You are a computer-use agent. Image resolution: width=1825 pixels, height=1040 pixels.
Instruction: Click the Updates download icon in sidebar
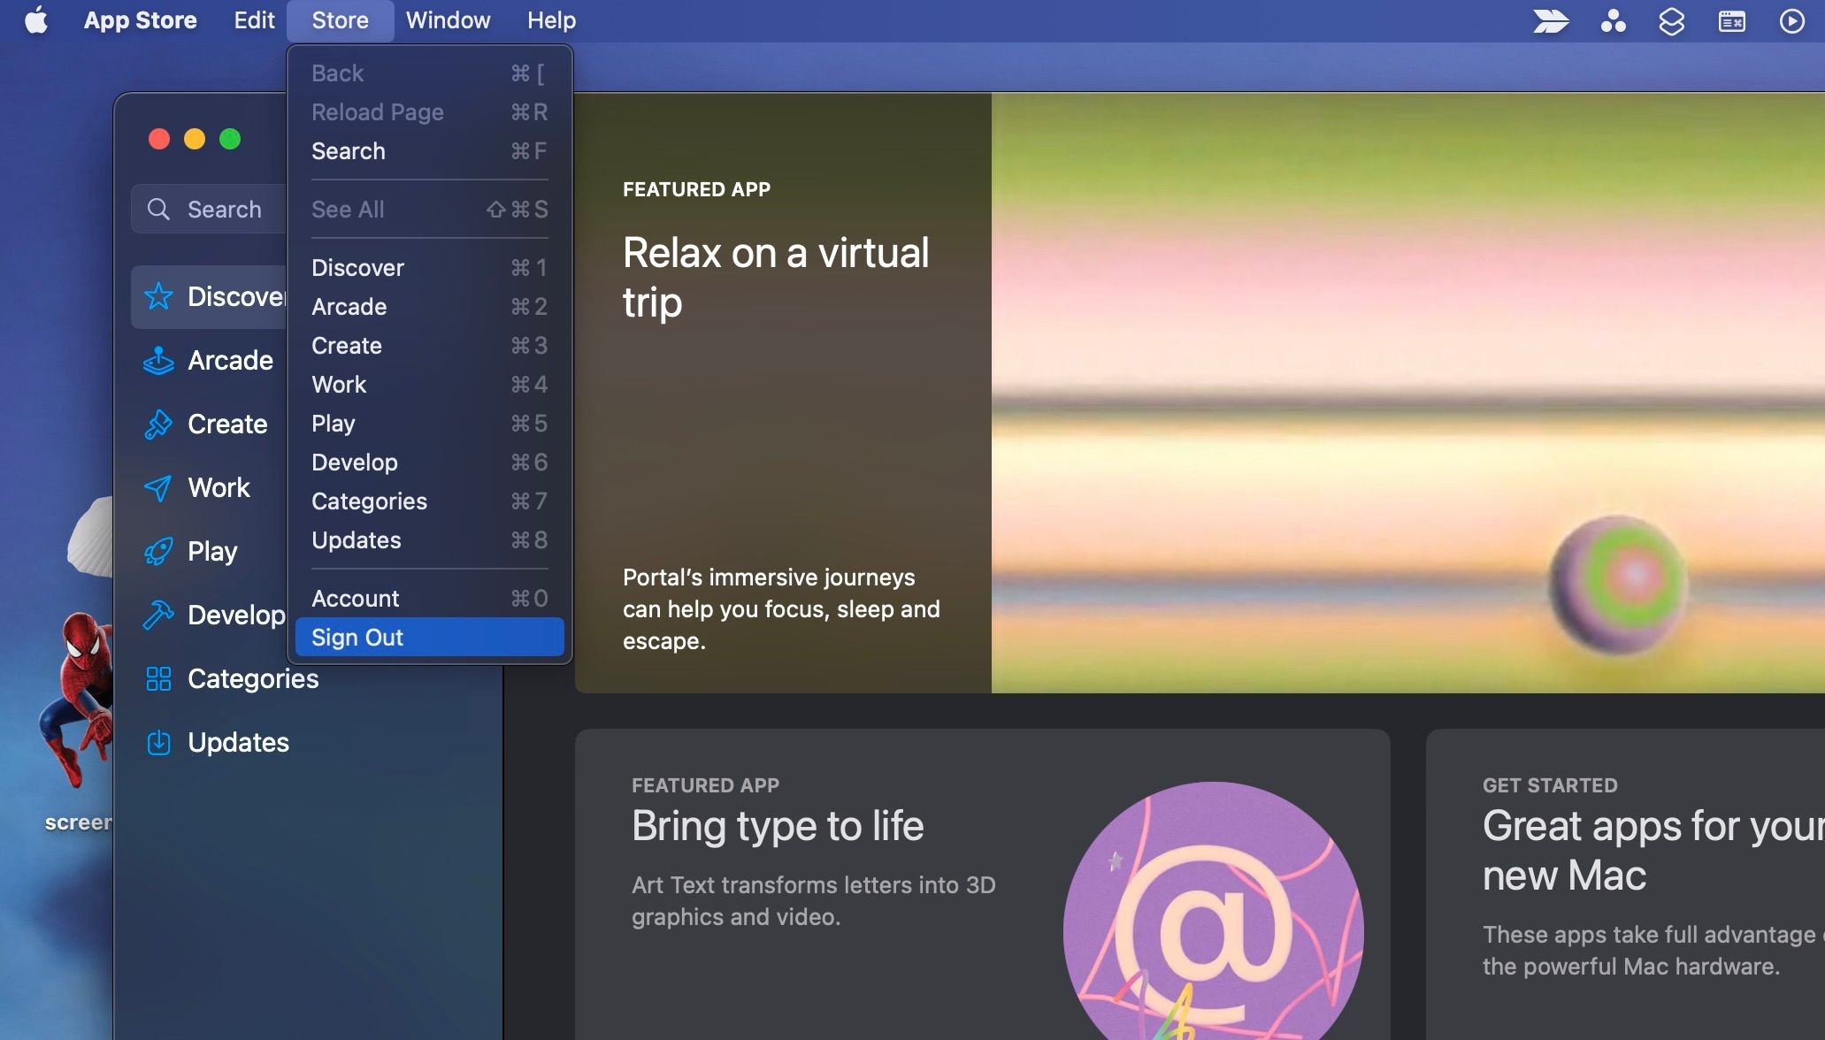(x=158, y=742)
